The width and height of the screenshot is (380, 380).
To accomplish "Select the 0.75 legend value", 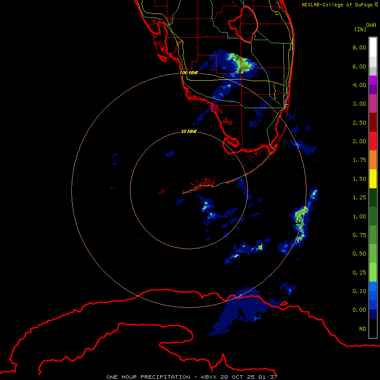I will coord(359,235).
